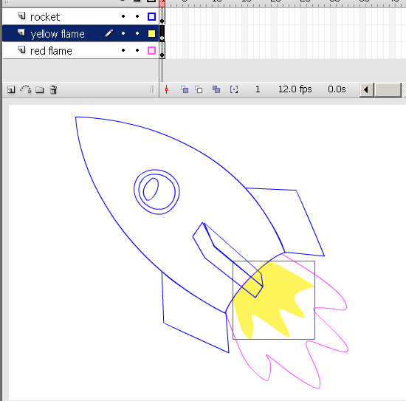Toggle yellow outline swatch on yellow flame

pyautogui.click(x=151, y=33)
